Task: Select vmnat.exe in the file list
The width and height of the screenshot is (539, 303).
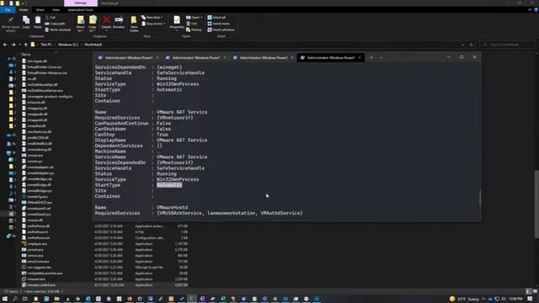Action: [x=35, y=155]
